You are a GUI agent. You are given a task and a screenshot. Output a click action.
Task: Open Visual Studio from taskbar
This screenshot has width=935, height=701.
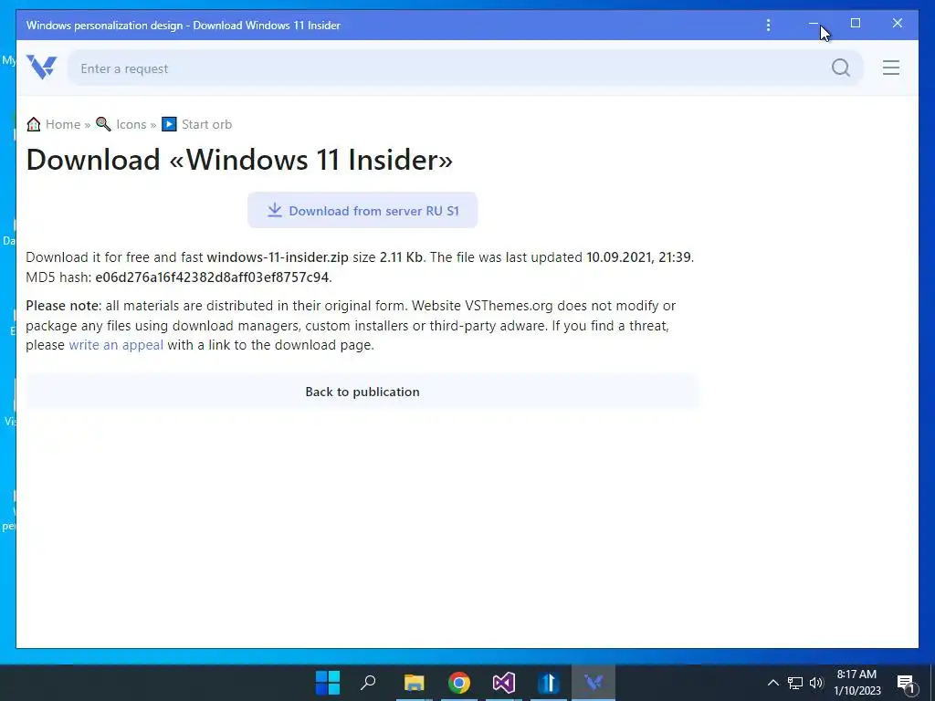coord(503,683)
